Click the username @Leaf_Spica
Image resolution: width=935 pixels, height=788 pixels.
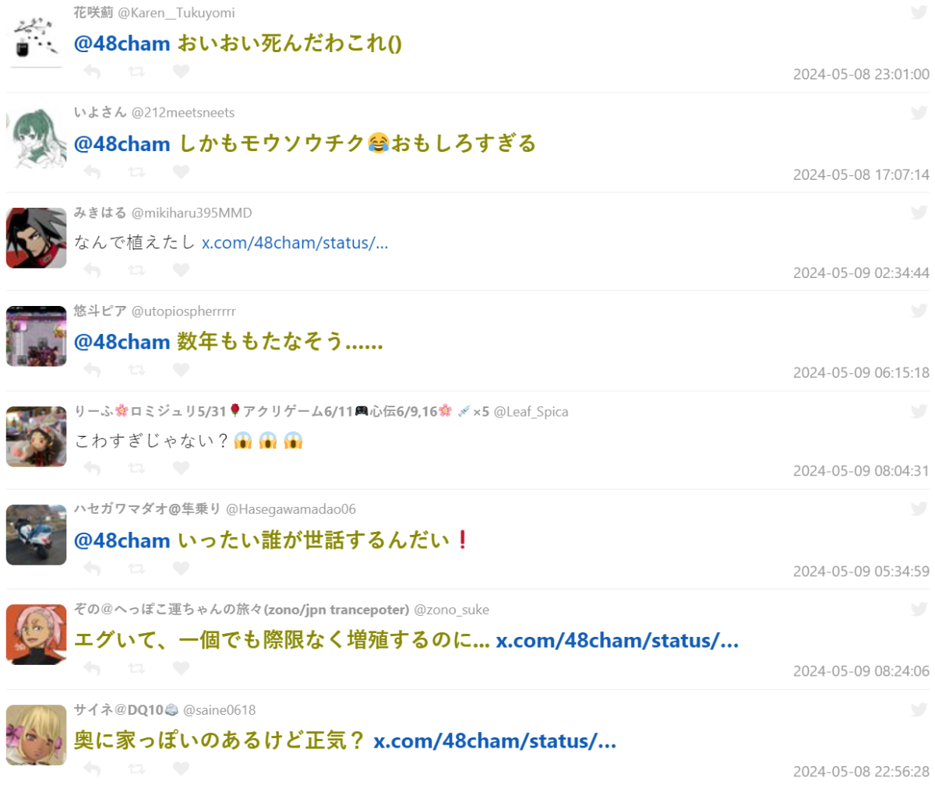click(531, 412)
